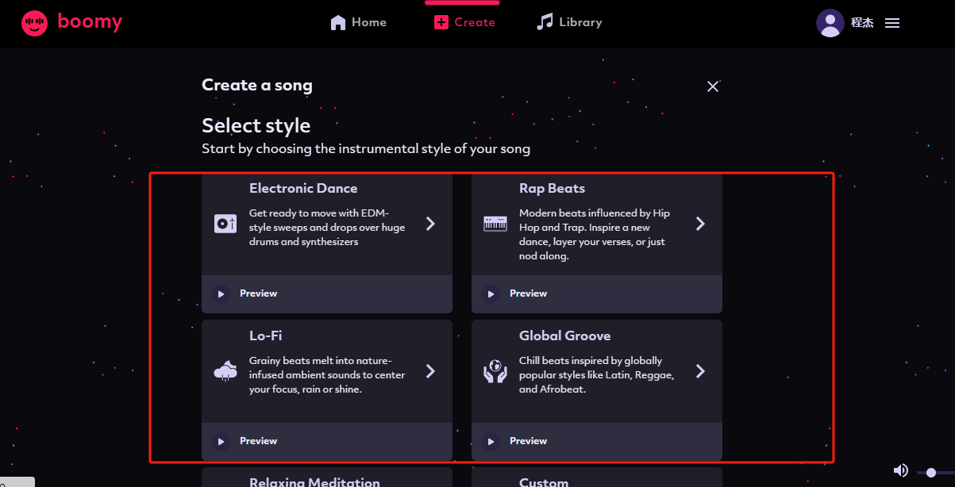Click the Rap Beats keyboard icon
The width and height of the screenshot is (955, 487).
click(x=495, y=224)
